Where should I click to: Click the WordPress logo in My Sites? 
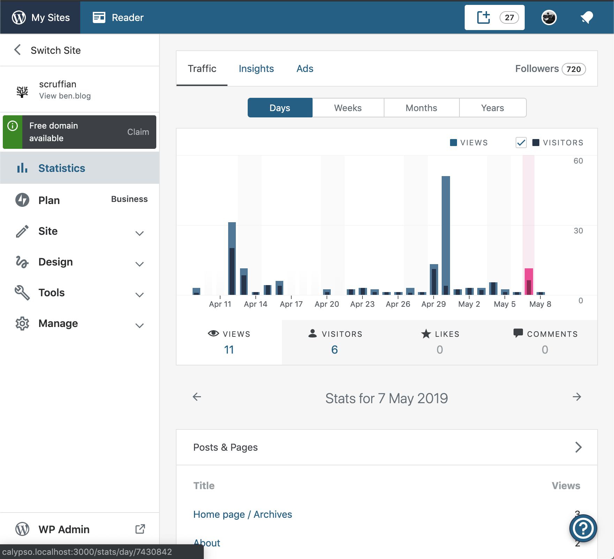19,17
